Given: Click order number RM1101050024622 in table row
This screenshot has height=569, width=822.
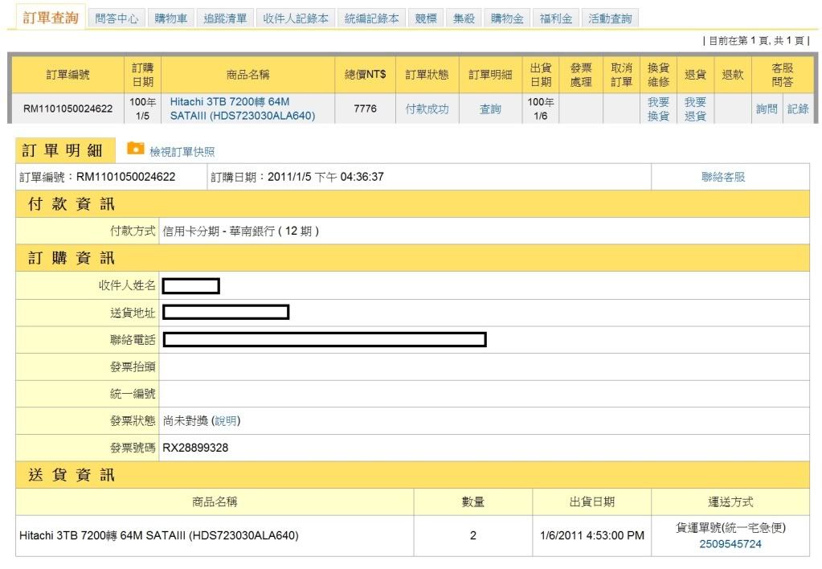Looking at the screenshot, I should click(68, 108).
